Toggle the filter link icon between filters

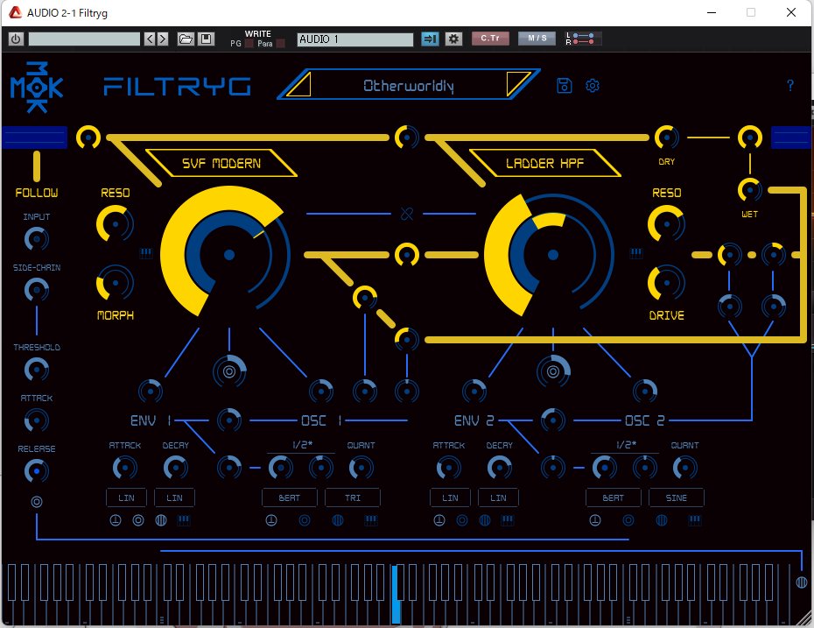[407, 214]
